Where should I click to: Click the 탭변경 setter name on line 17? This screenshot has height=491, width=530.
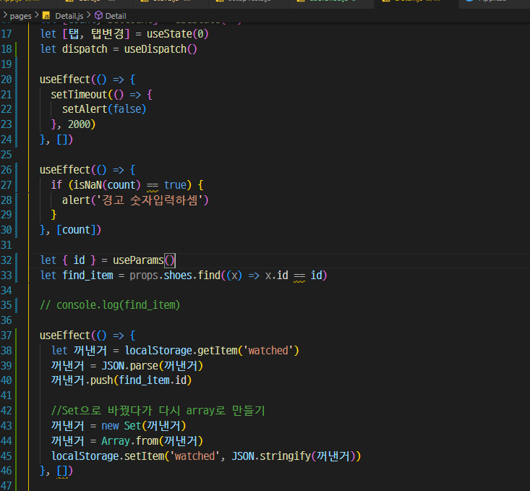click(108, 34)
